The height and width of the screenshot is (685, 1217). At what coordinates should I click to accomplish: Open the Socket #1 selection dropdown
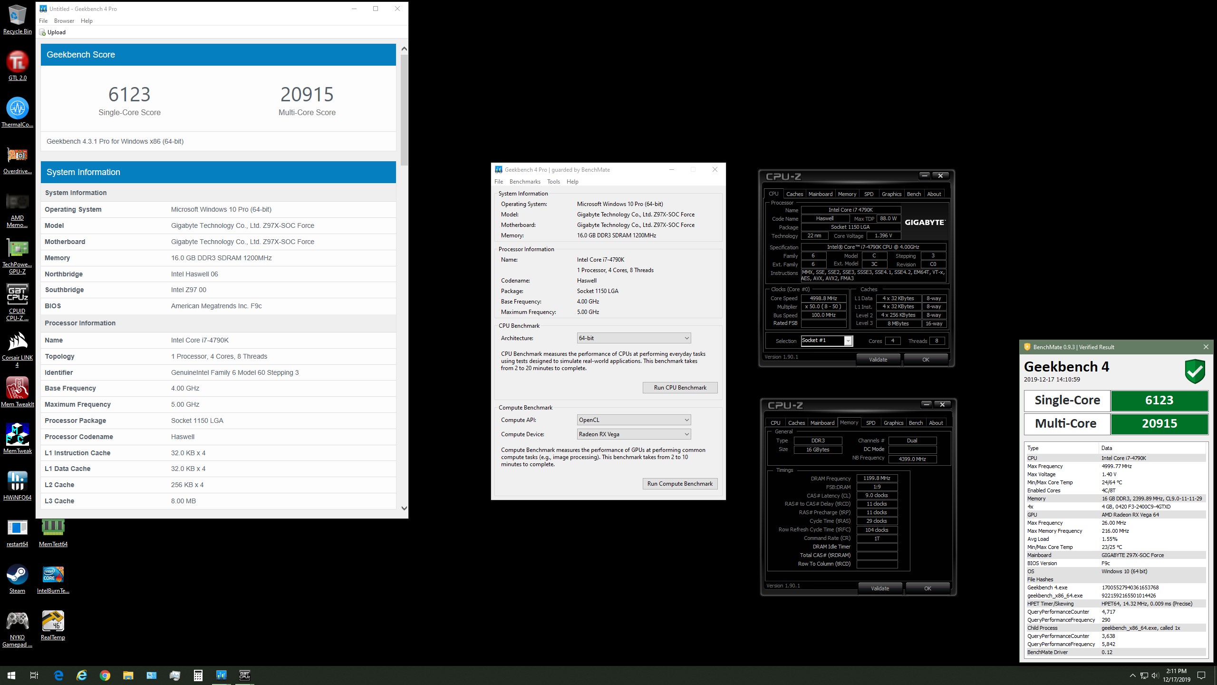click(x=827, y=341)
